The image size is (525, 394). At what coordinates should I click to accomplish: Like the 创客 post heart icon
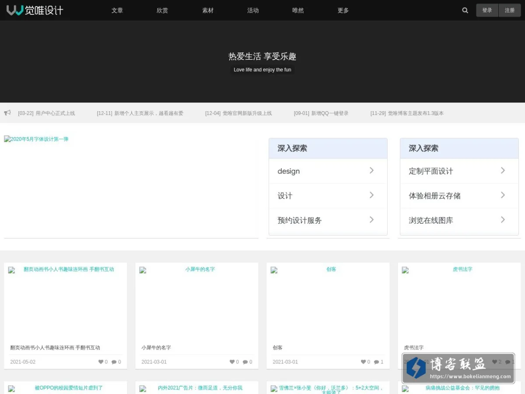[x=363, y=362]
